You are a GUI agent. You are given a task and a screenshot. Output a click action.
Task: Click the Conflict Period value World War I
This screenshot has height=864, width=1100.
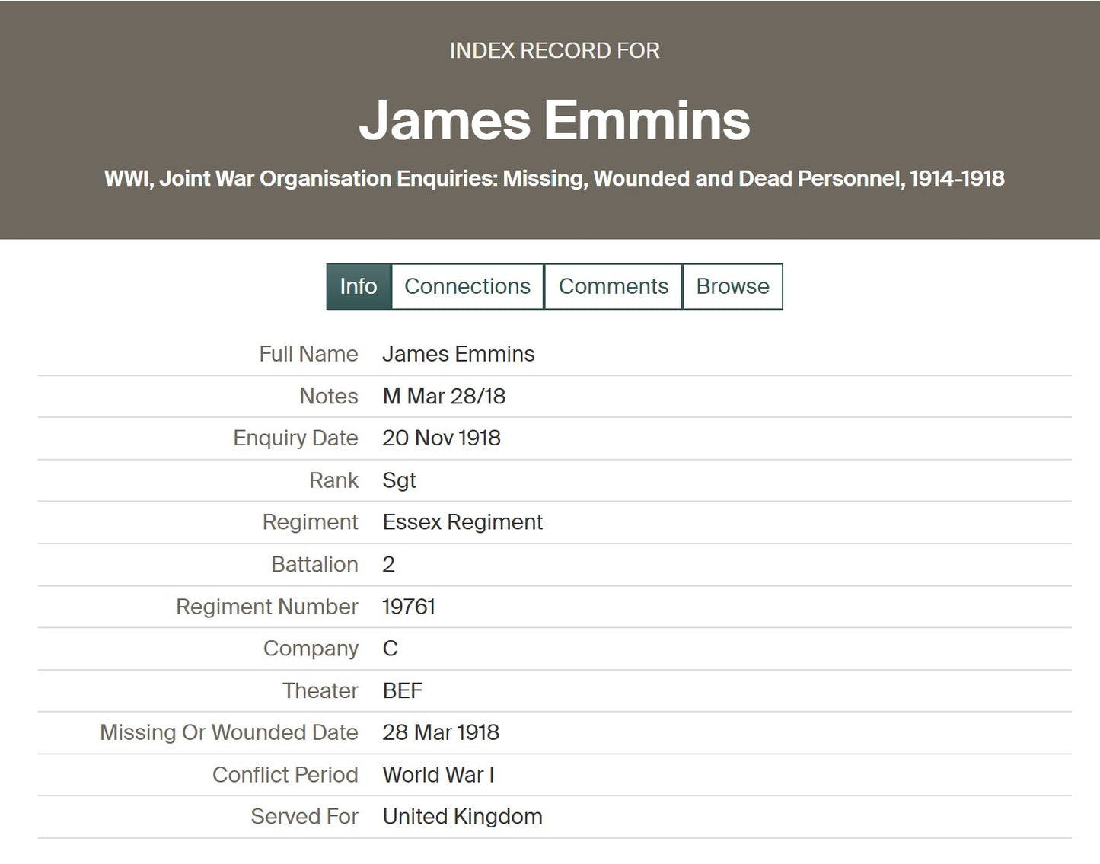click(x=438, y=774)
